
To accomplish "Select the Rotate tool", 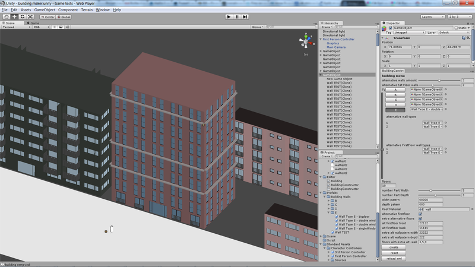I will point(22,17).
